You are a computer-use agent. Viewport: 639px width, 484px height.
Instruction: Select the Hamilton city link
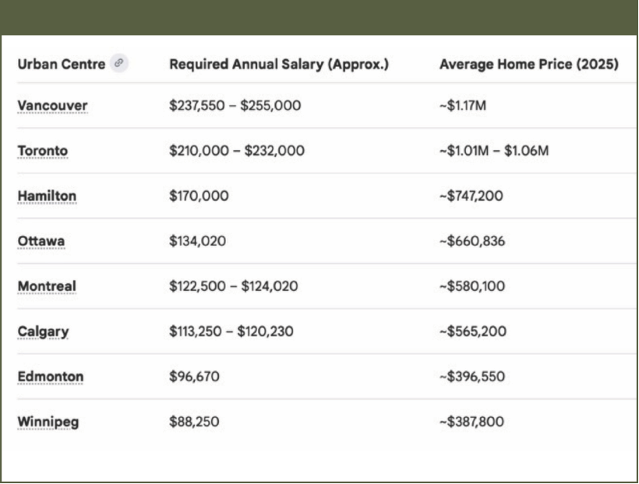(x=47, y=196)
